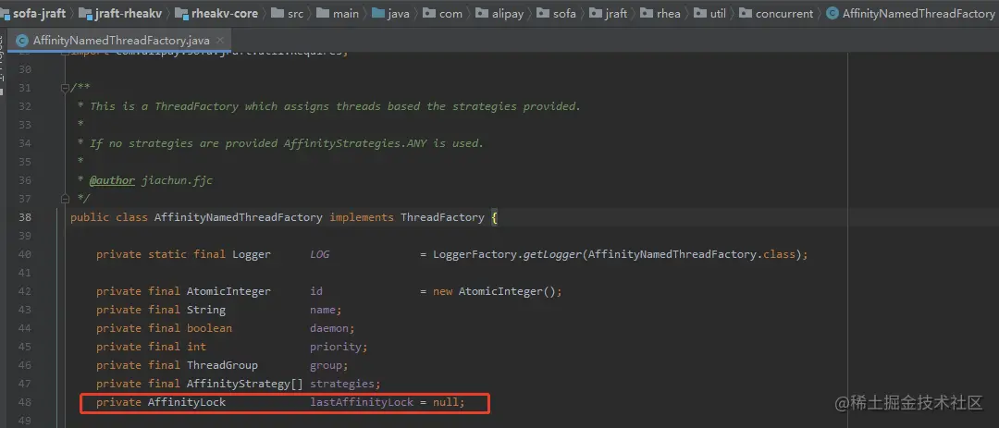Click the boolean keyword on line 44
This screenshot has height=428, width=999.
click(x=209, y=328)
